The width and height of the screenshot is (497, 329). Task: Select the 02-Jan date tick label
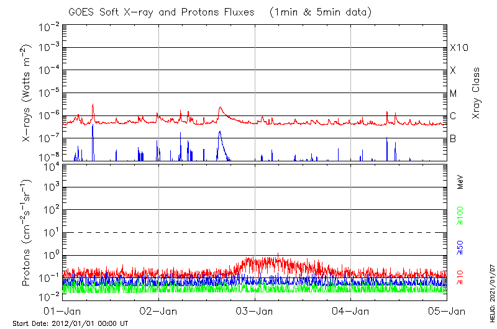click(x=158, y=310)
